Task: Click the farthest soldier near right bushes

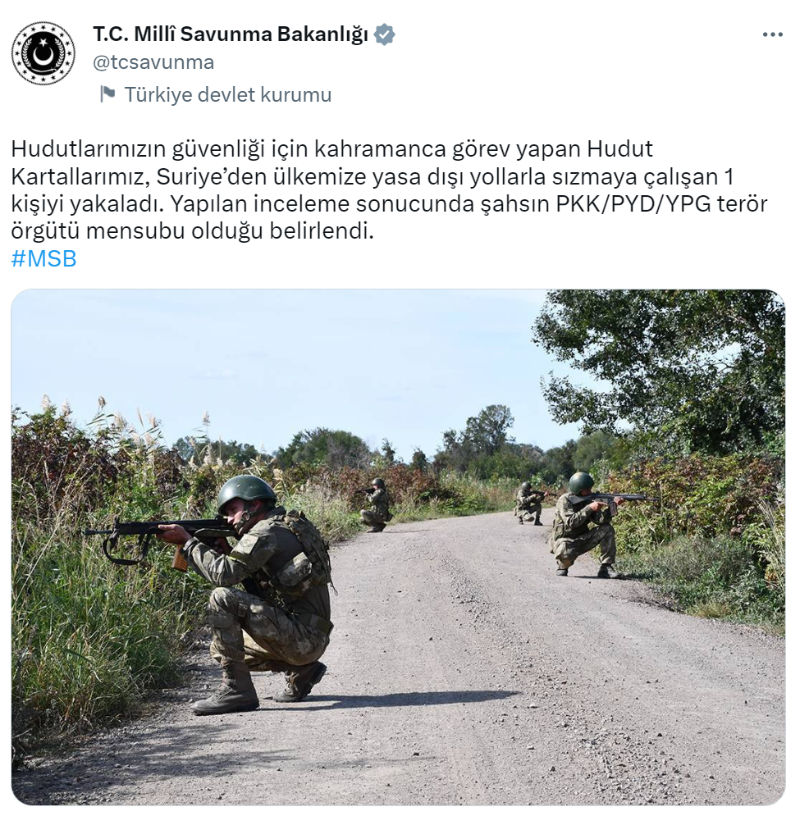Action: (528, 503)
